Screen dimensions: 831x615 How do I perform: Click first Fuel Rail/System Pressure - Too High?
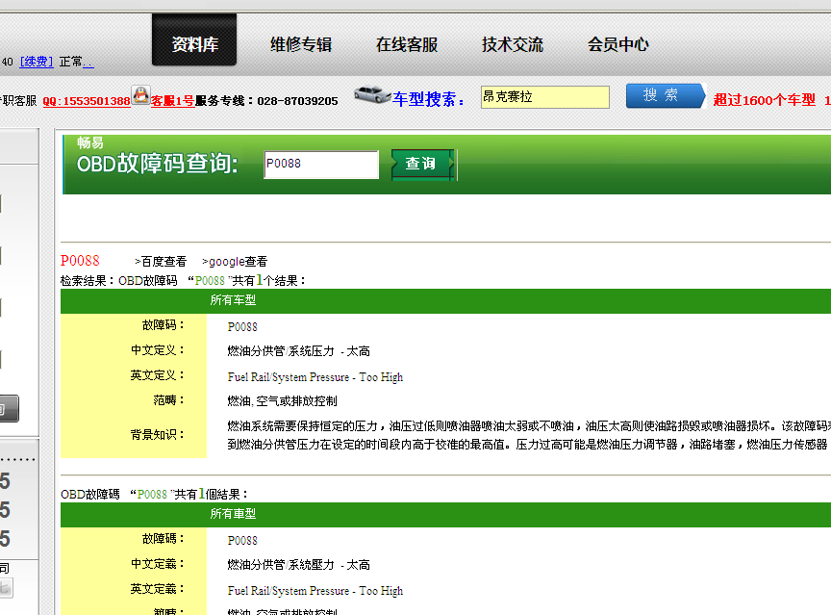[x=315, y=377]
